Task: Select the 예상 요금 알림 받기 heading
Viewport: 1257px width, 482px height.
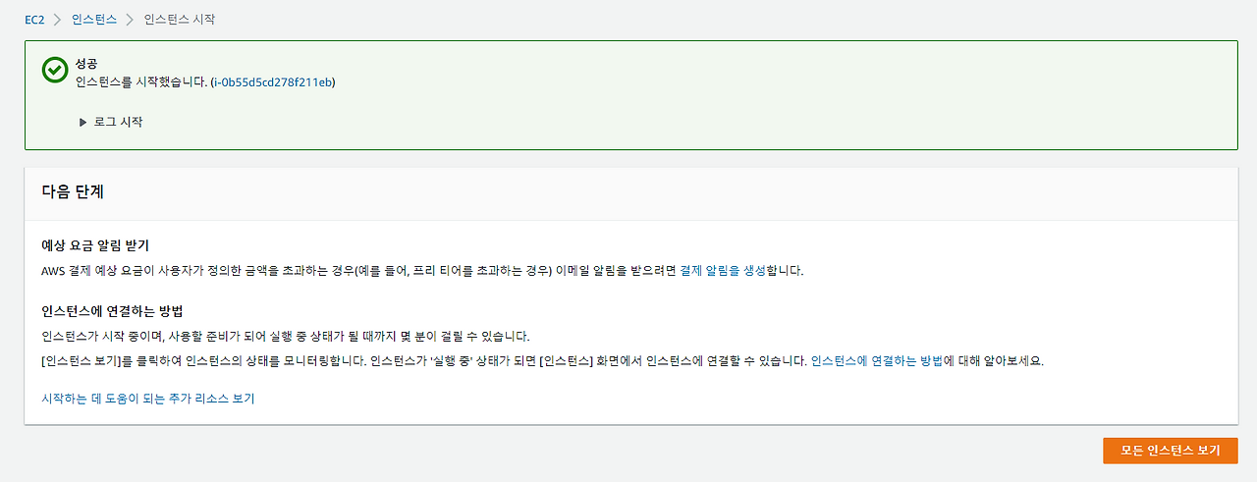Action: tap(95, 245)
